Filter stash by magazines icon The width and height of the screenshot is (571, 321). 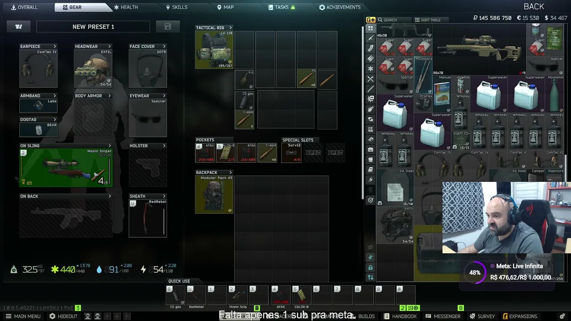370,49
